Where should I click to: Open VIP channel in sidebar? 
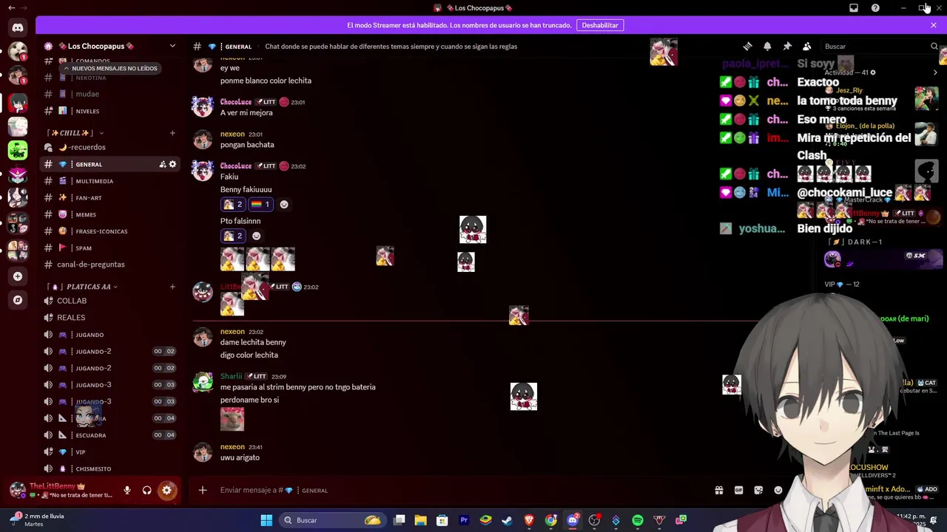pos(110,452)
